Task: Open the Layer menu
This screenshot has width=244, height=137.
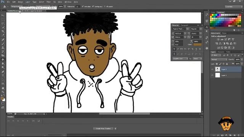Action: [28, 2]
